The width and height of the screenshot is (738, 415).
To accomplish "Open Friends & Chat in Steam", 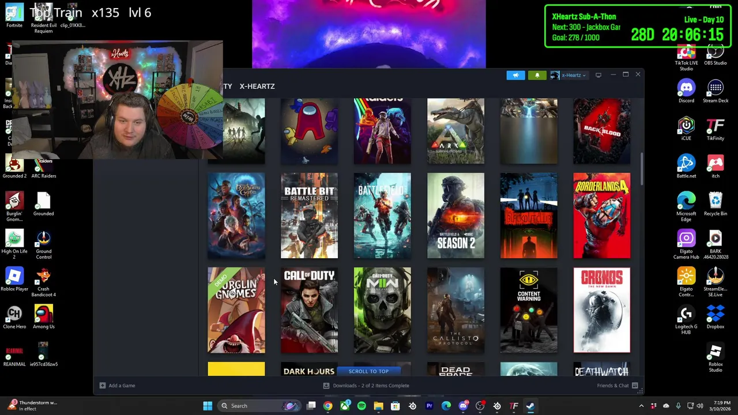I will tap(617, 386).
